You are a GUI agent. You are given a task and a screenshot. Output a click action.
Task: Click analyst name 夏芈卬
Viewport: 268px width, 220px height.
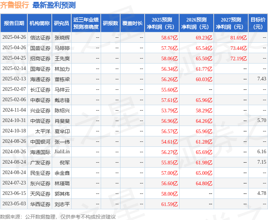tap(62, 131)
